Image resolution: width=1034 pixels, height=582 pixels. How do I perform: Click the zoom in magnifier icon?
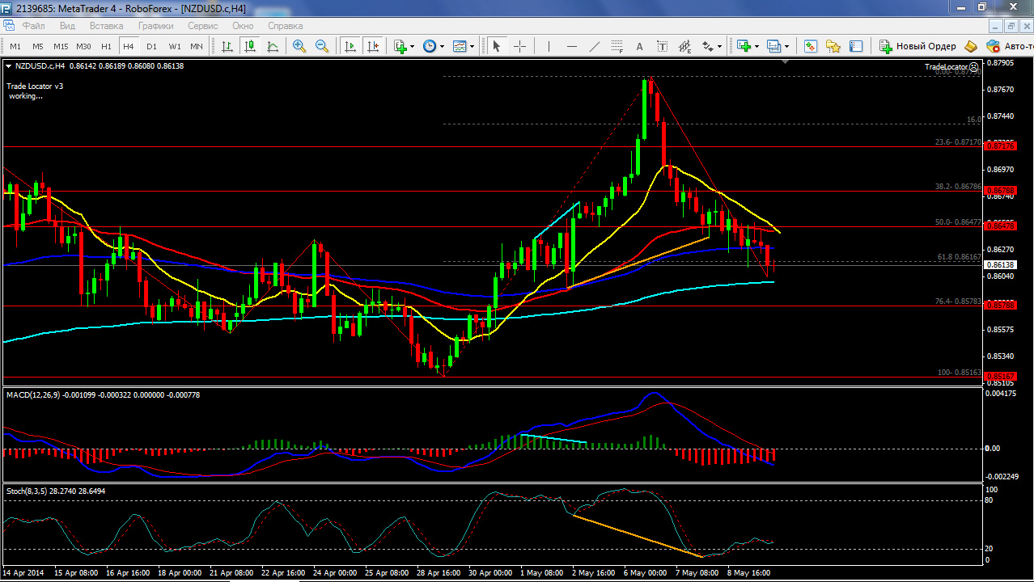click(x=299, y=46)
